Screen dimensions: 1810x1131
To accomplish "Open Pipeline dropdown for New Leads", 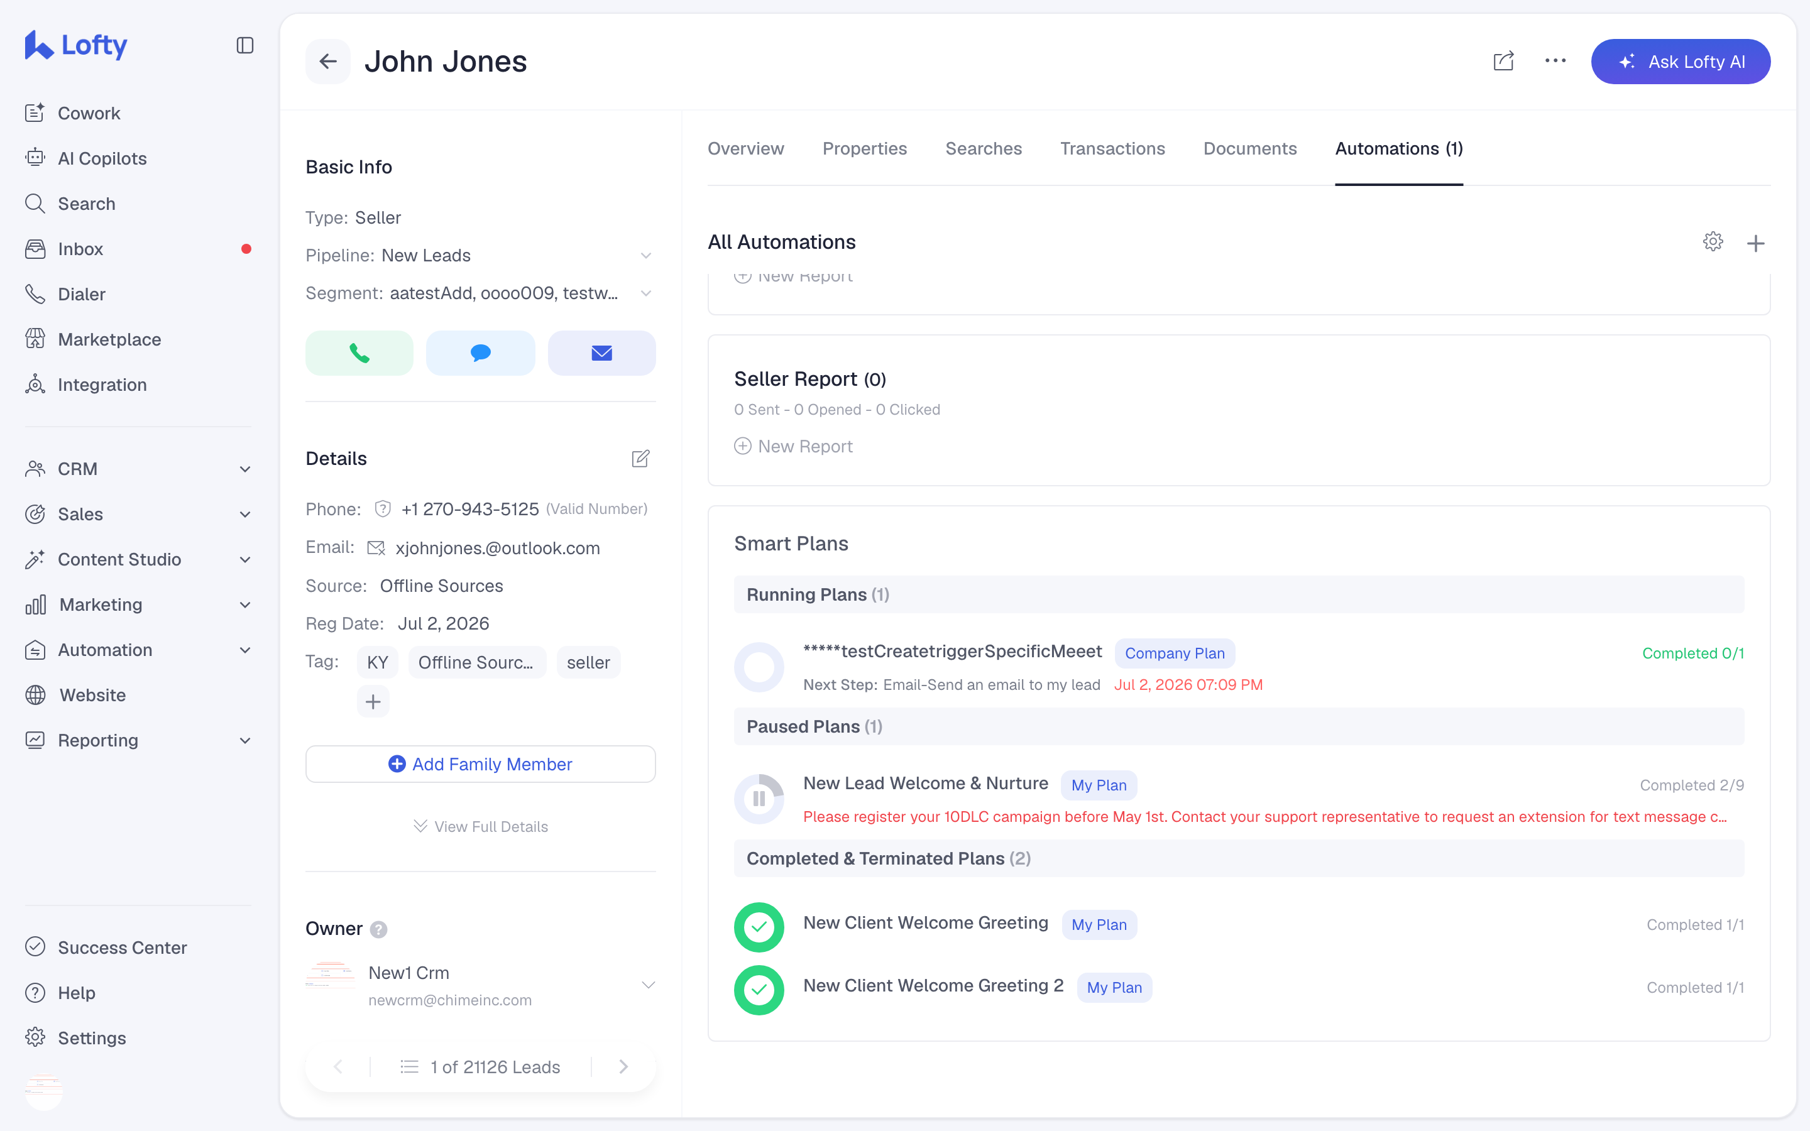I will pos(646,256).
